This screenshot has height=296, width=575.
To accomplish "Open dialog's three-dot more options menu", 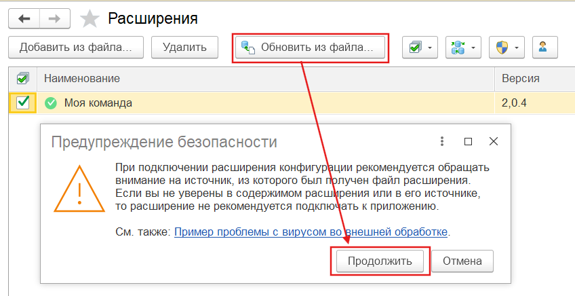I will click(441, 142).
